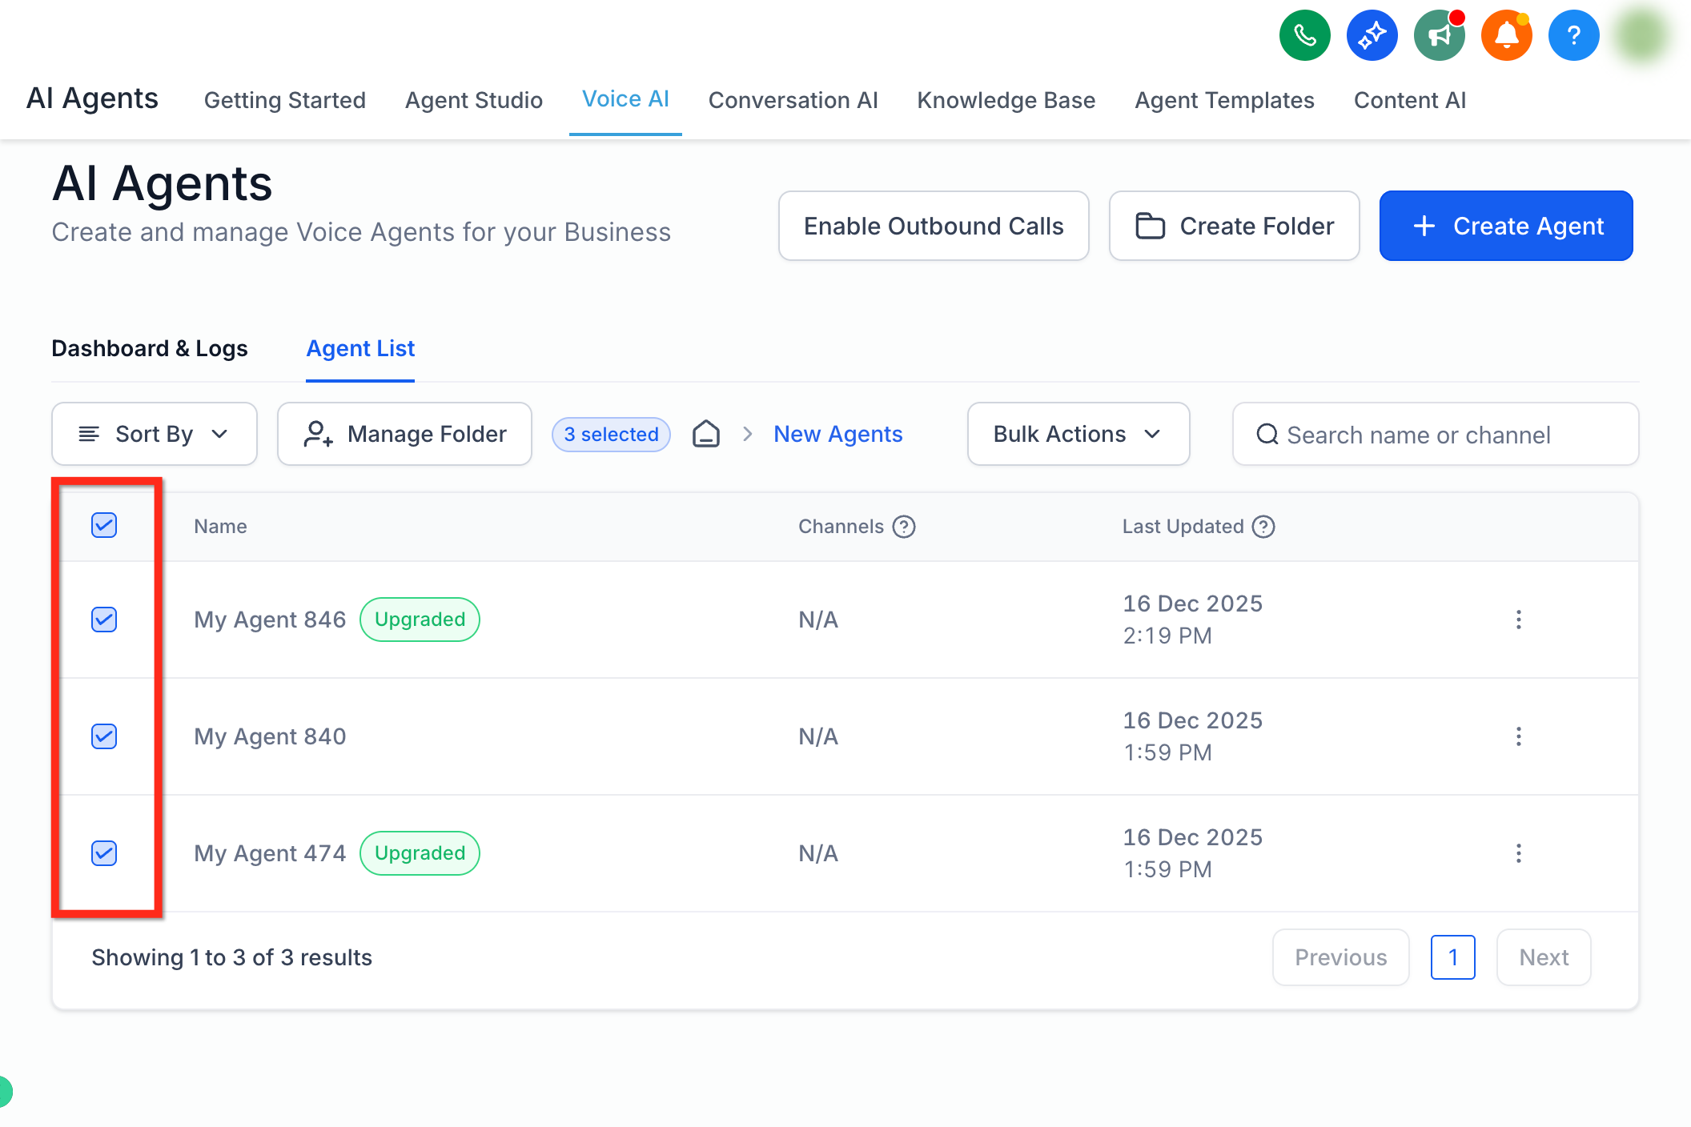Click the Create Folder button

point(1235,226)
